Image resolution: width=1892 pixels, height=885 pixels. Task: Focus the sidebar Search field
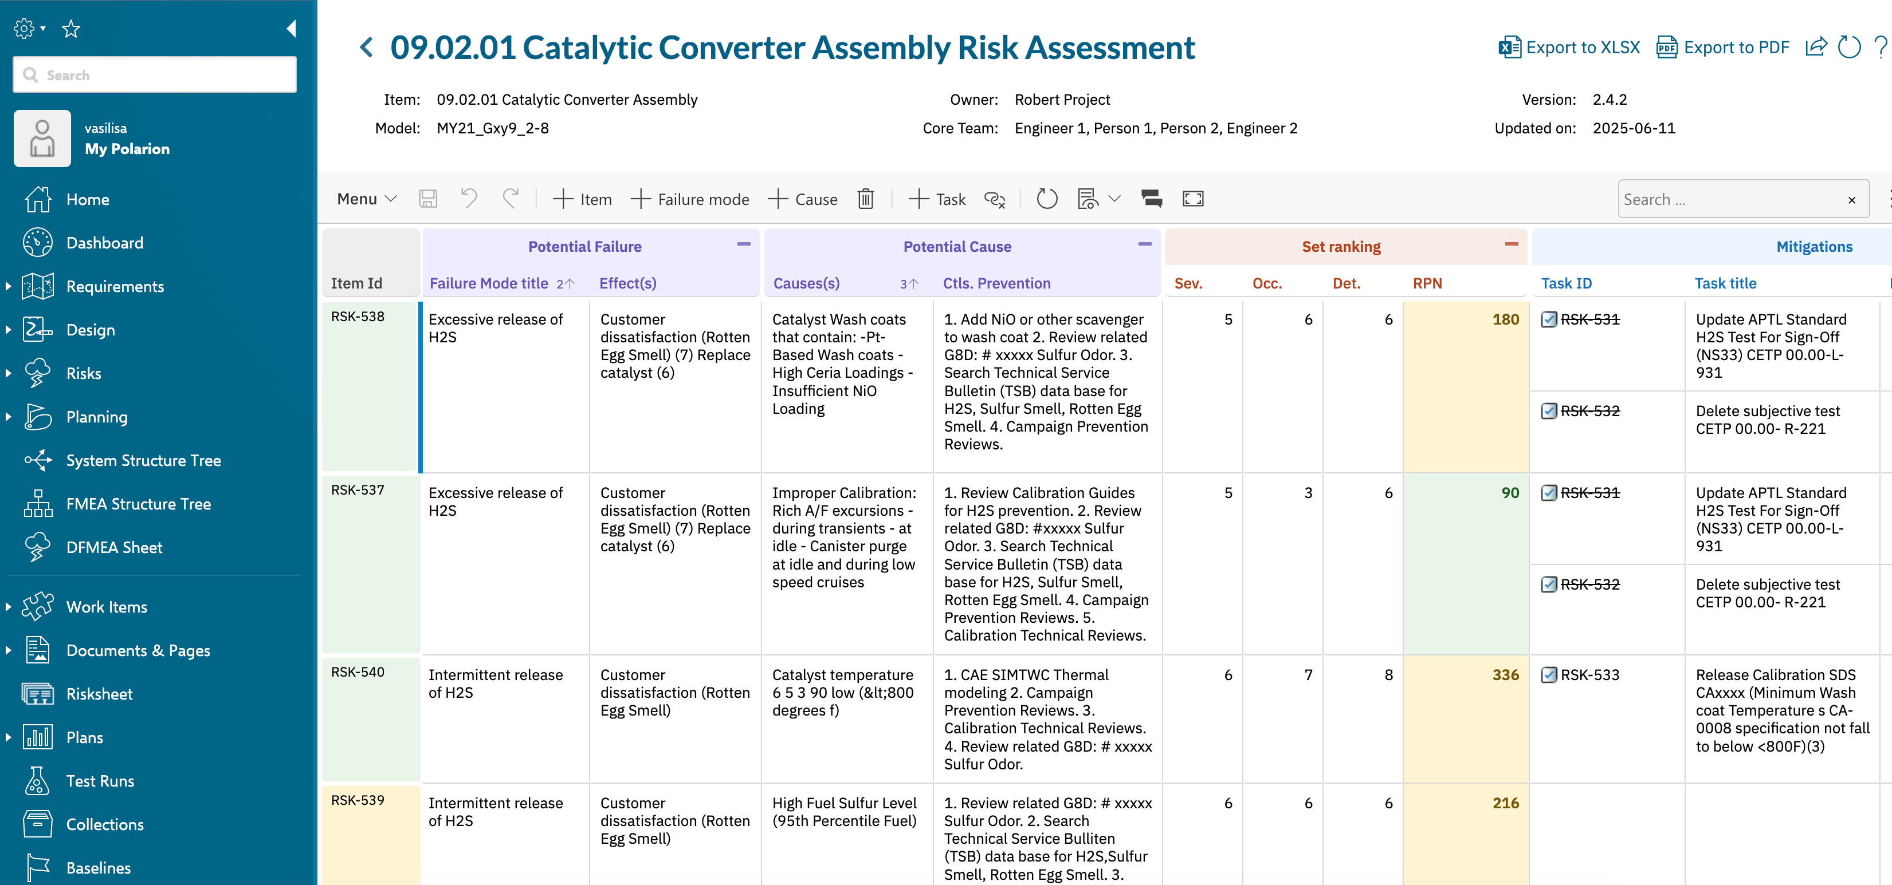pyautogui.click(x=155, y=75)
